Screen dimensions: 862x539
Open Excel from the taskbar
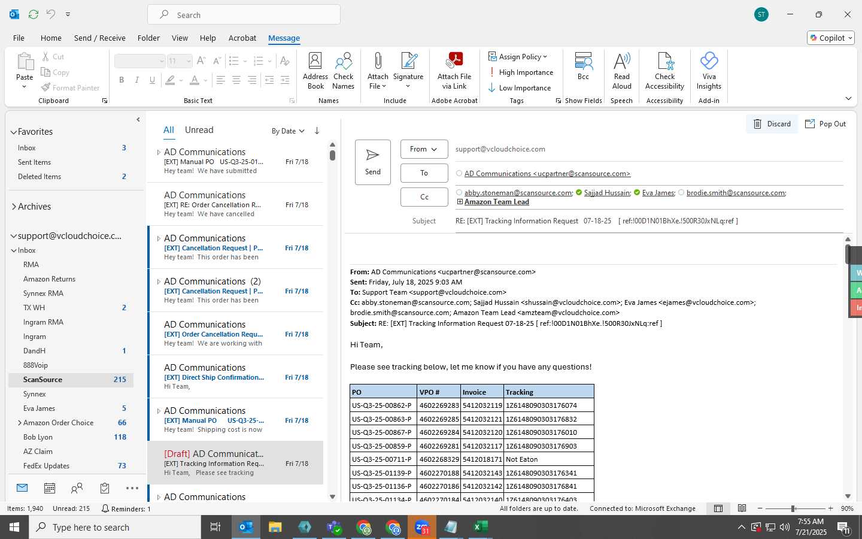(479, 527)
